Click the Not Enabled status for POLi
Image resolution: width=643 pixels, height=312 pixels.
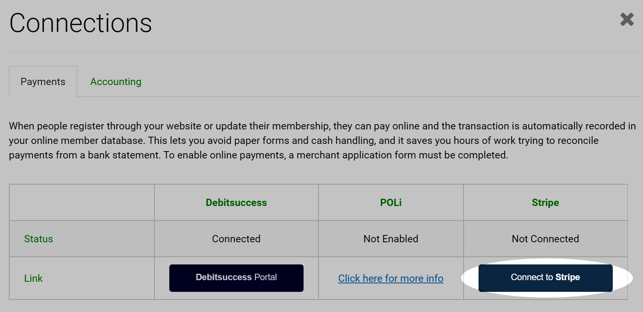point(391,239)
